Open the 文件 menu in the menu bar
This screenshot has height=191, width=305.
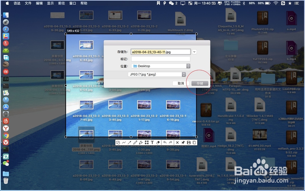click(28, 3)
